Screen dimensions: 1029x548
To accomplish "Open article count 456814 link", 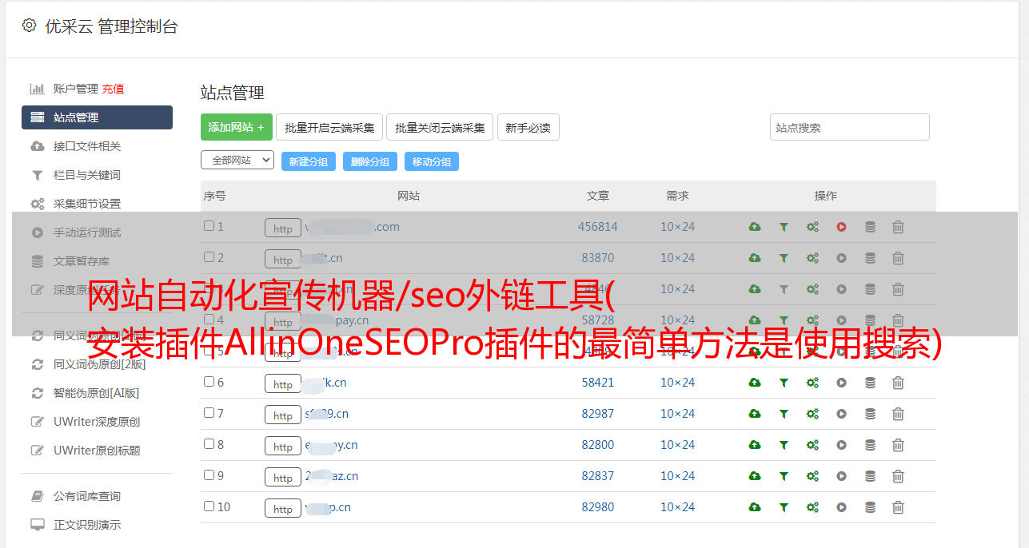I will [x=598, y=227].
